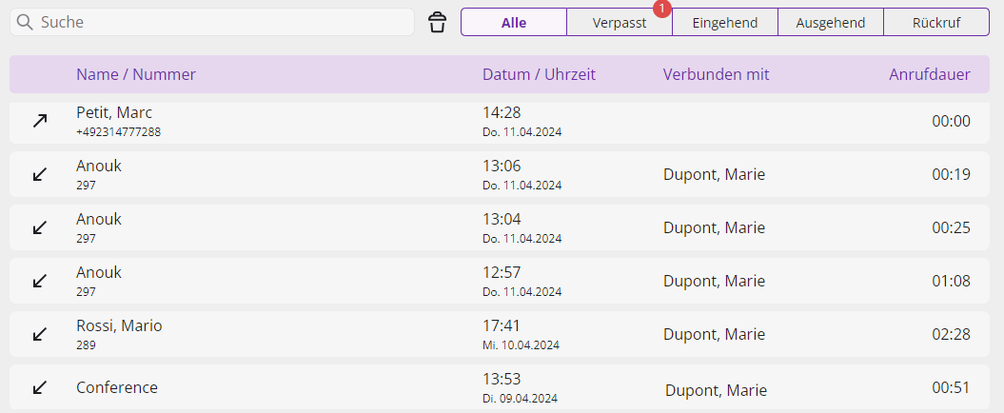Select the Rossi, Mario call entry
Image resolution: width=1004 pixels, height=413 pixels.
pyautogui.click(x=500, y=334)
